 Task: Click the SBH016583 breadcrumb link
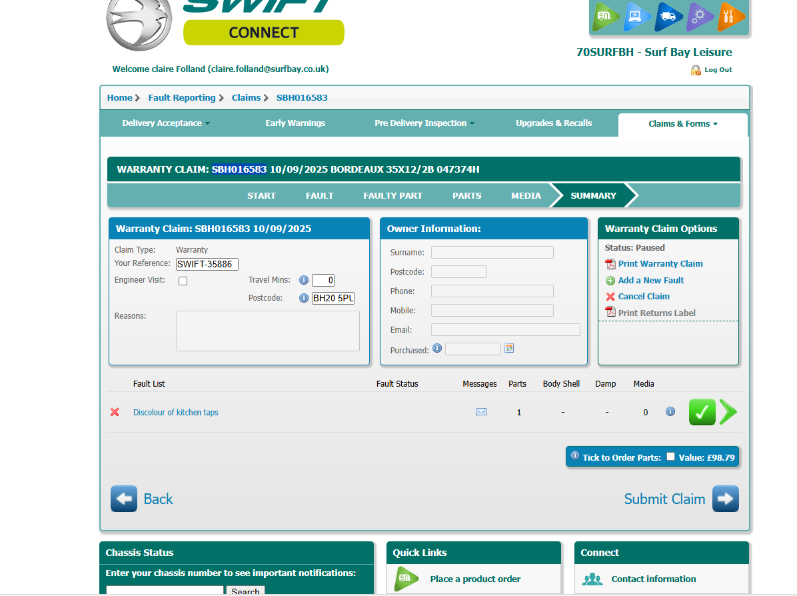(x=302, y=97)
